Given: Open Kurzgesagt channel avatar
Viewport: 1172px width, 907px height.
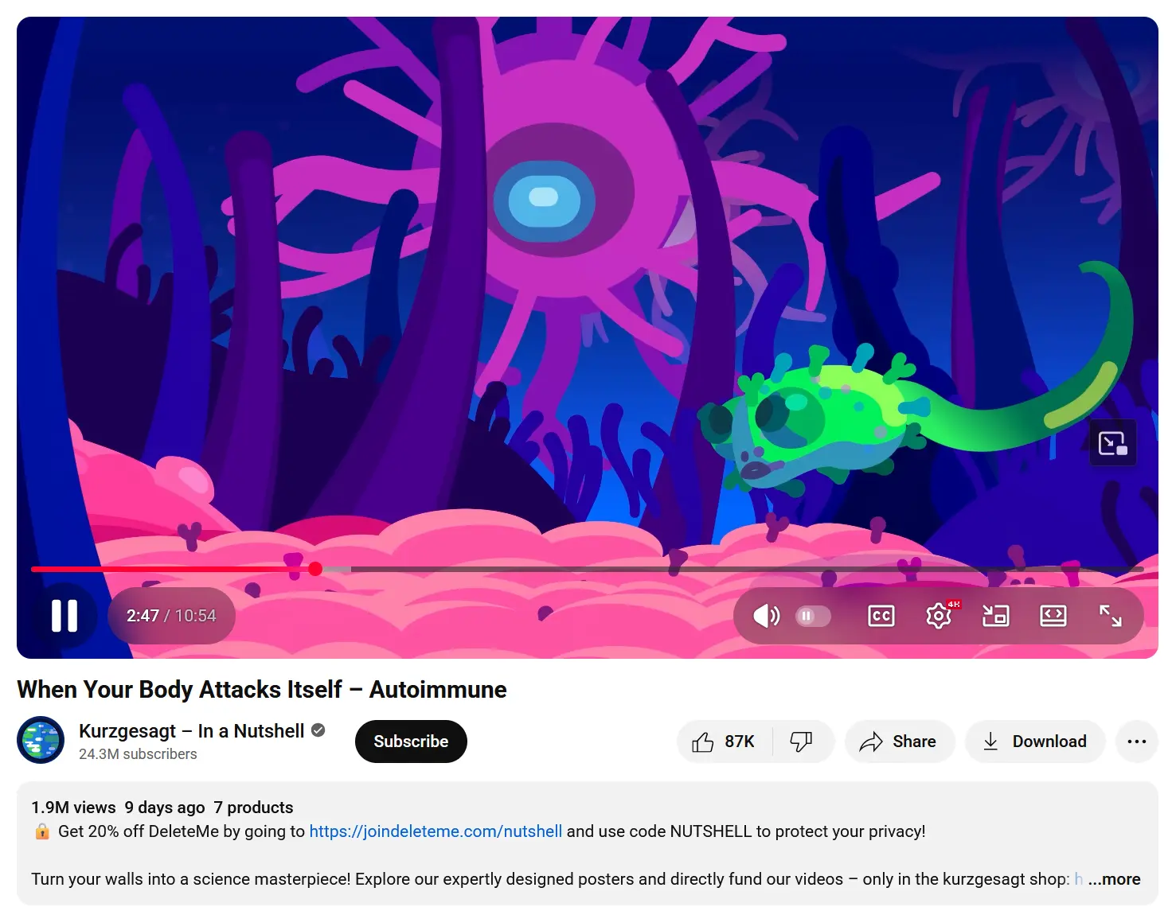Looking at the screenshot, I should pyautogui.click(x=41, y=740).
